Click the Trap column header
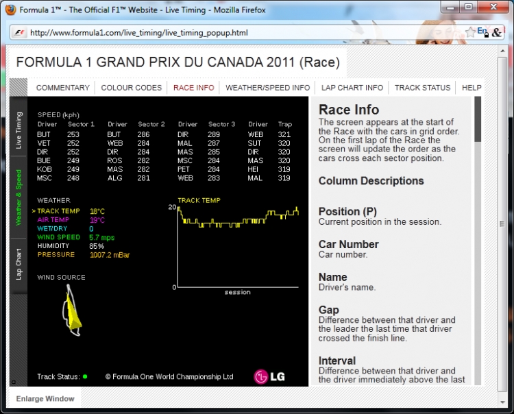514x414 pixels. click(285, 124)
